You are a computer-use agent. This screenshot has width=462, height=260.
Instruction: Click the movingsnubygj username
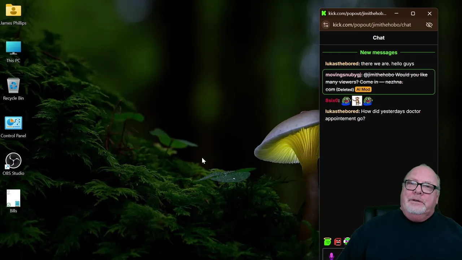[x=344, y=75]
